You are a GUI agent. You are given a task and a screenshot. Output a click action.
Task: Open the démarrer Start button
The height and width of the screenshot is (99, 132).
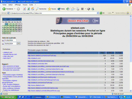9,97
